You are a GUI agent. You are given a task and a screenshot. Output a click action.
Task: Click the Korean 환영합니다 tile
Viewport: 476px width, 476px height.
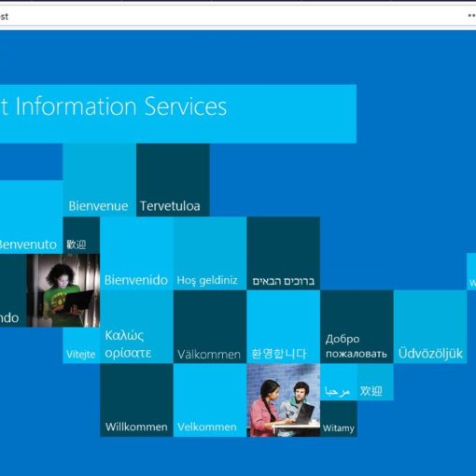coord(284,327)
